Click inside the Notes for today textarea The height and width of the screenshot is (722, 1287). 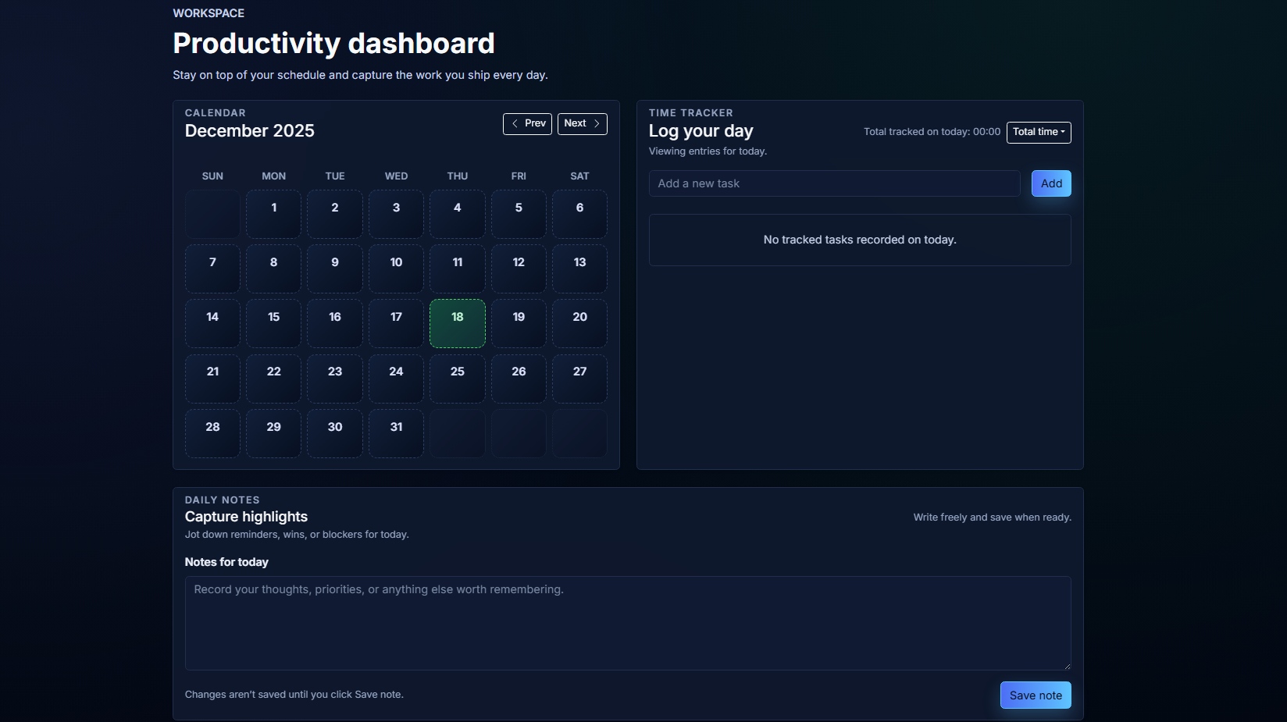tap(628, 623)
